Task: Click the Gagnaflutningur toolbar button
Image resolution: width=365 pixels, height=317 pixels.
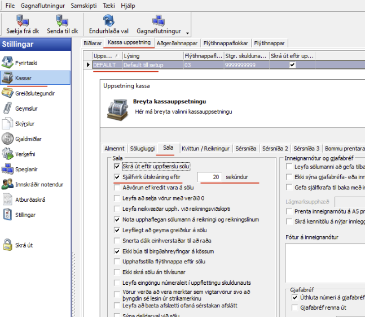Action: [157, 24]
